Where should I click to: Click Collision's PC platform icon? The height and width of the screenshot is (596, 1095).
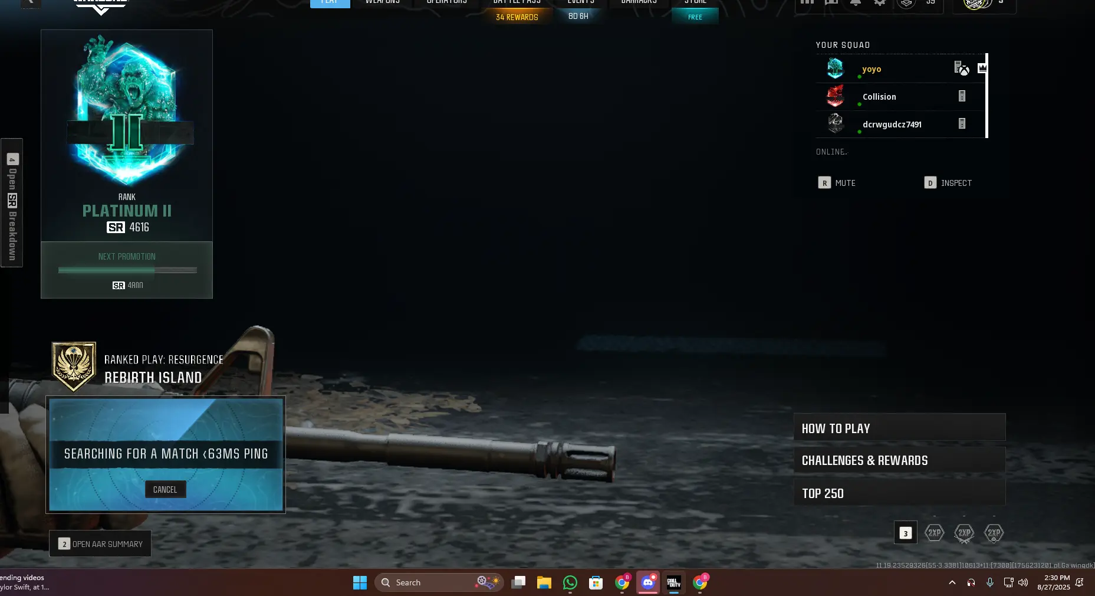(x=962, y=96)
